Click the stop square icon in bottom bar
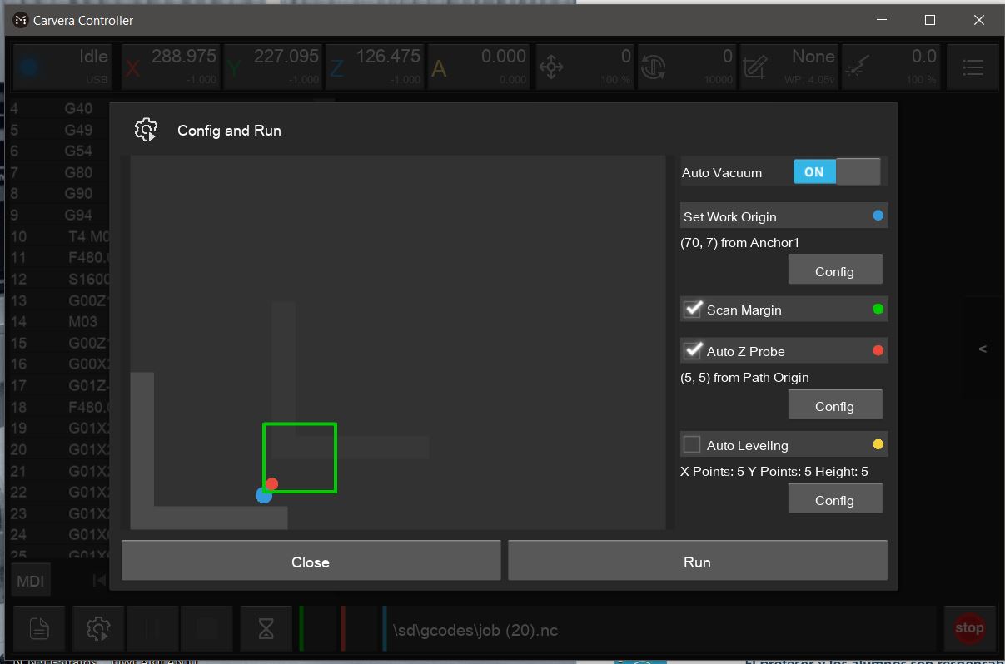Image resolution: width=1005 pixels, height=664 pixels. click(207, 628)
